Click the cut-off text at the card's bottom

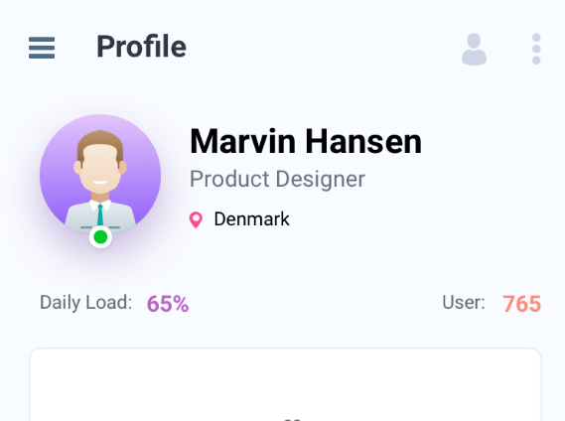(x=292, y=420)
